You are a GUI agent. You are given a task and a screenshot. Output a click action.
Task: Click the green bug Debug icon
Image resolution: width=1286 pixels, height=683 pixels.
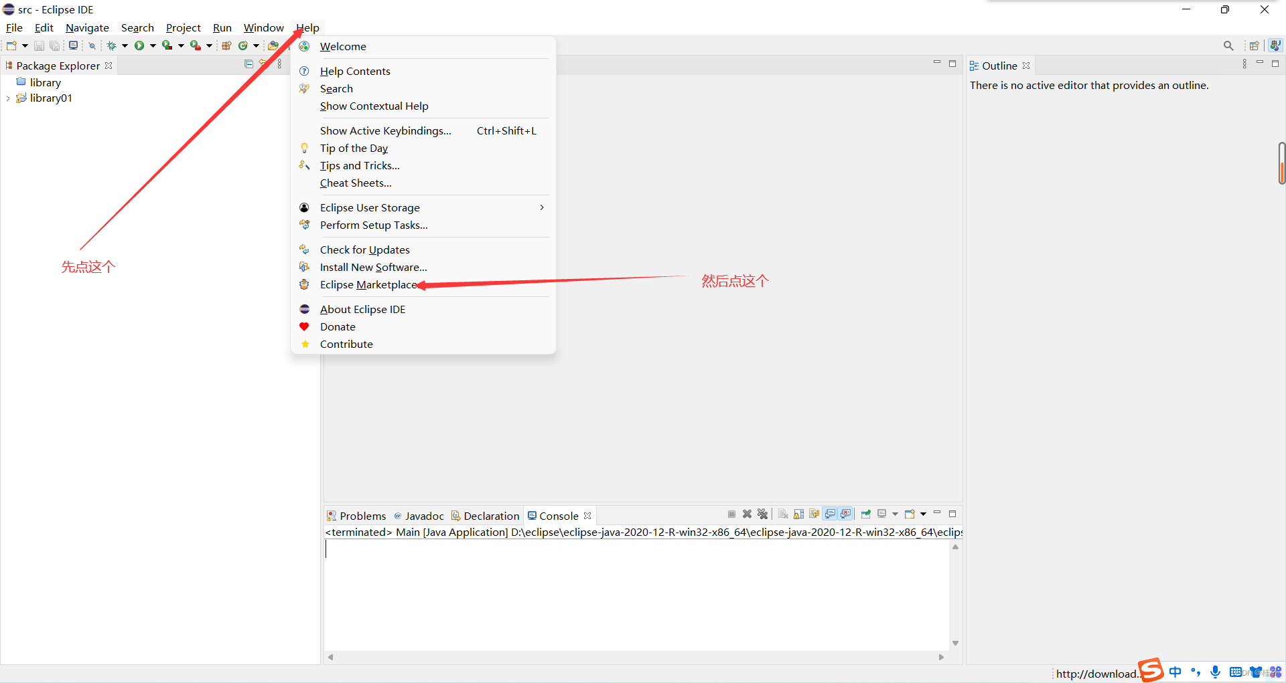point(112,45)
